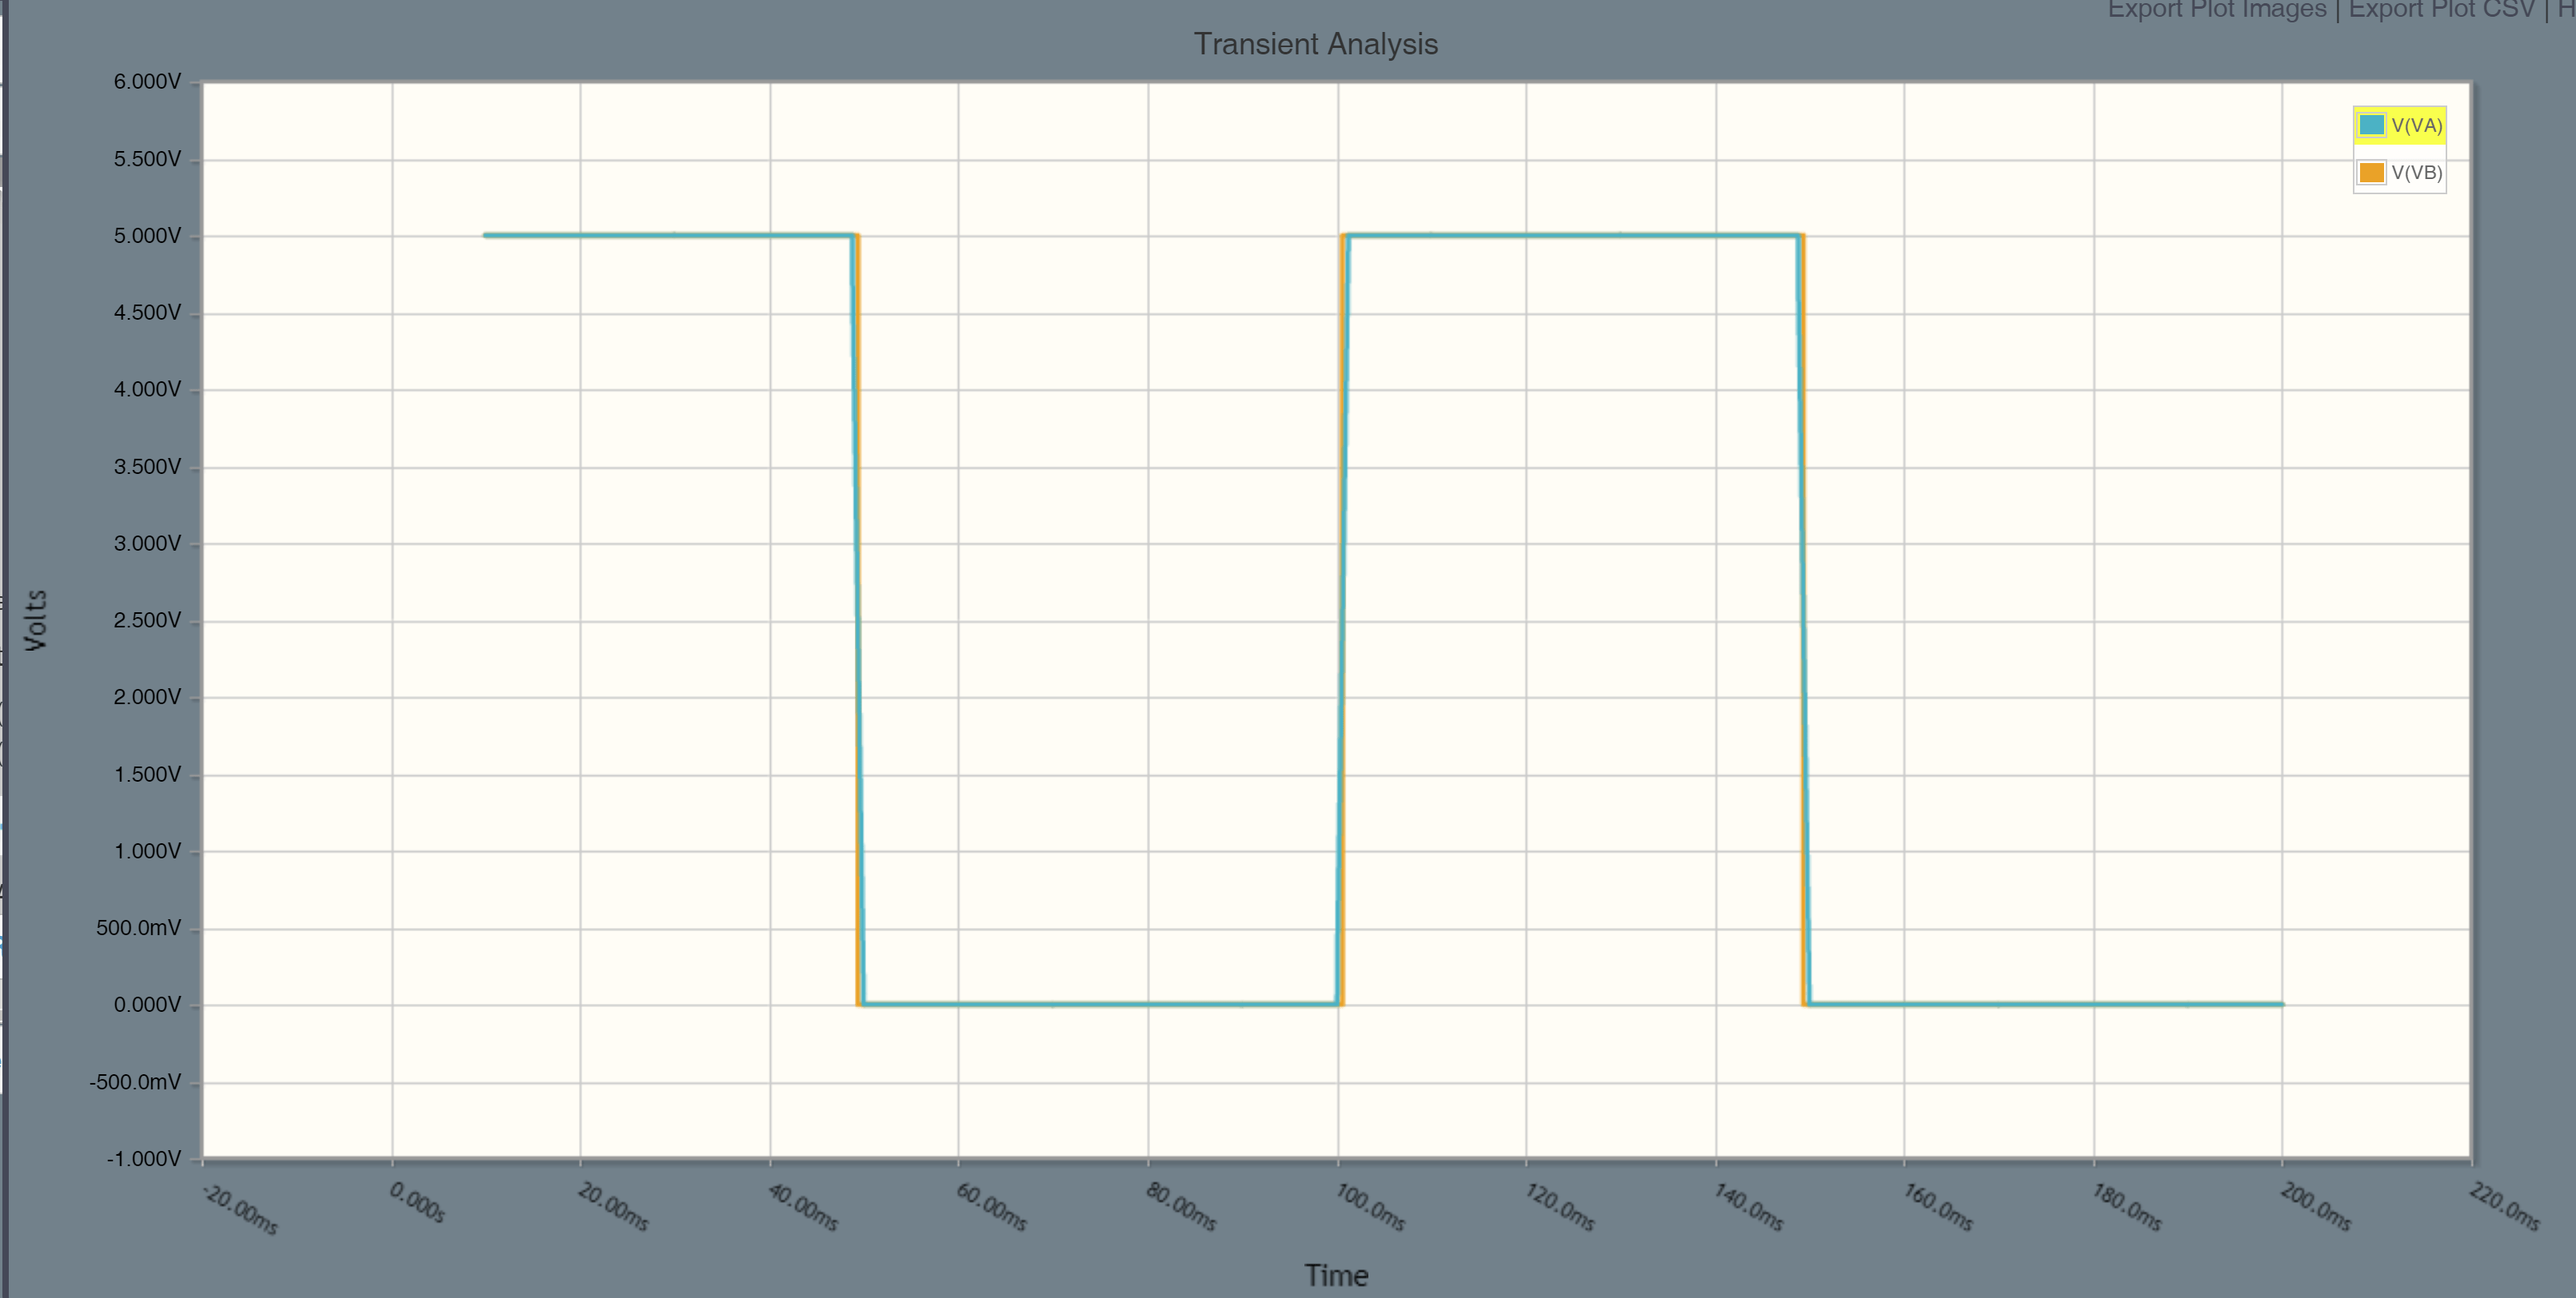Click the 2.500V y-axis tick label
The width and height of the screenshot is (2576, 1298).
[x=147, y=620]
